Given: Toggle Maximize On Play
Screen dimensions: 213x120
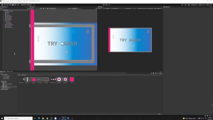Looking at the screenshot, I should [x=142, y=9].
